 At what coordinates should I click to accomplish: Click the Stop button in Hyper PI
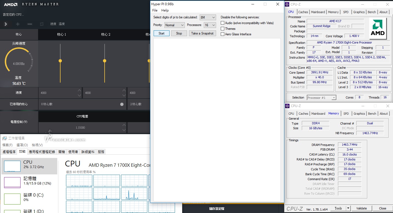click(x=179, y=33)
